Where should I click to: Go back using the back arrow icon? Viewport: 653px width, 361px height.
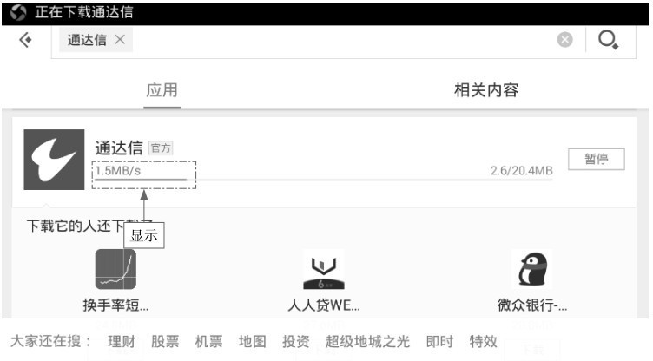coord(25,40)
